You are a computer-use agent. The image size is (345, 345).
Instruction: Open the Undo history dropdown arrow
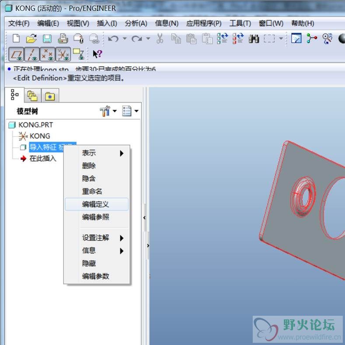[125, 38]
